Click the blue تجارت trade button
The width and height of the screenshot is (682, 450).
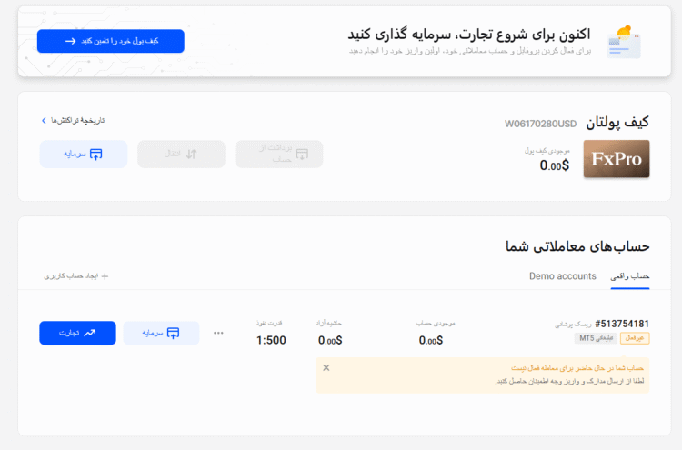(77, 333)
